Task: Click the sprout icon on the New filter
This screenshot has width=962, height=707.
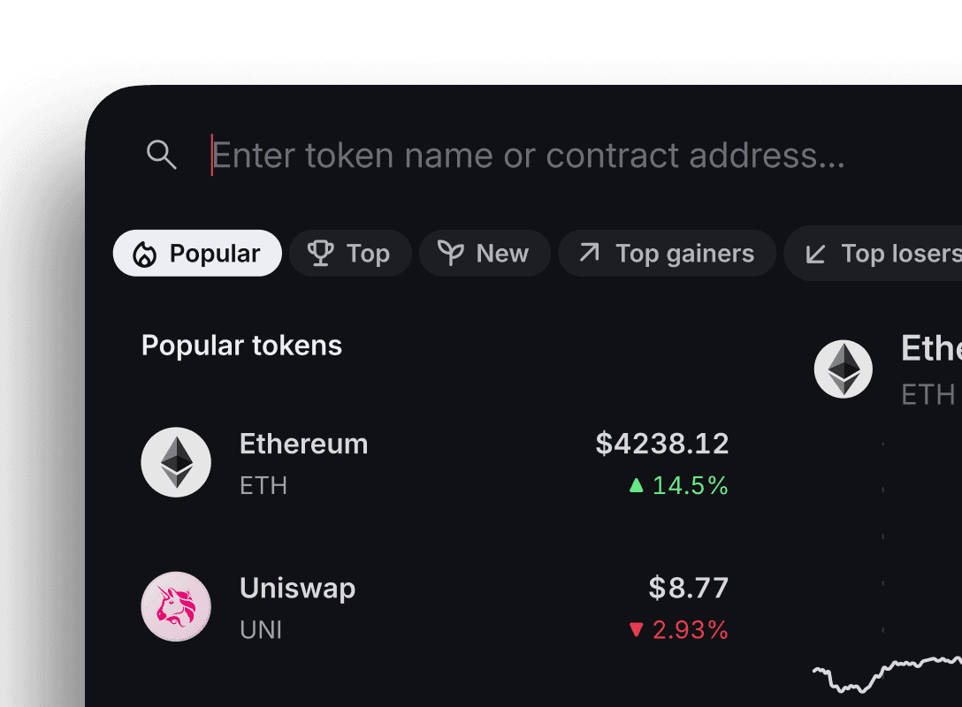Action: click(452, 253)
